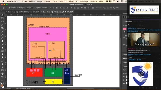The width and height of the screenshot is (161, 90).
Task: Open the Filtre menu
Action: [71, 1]
